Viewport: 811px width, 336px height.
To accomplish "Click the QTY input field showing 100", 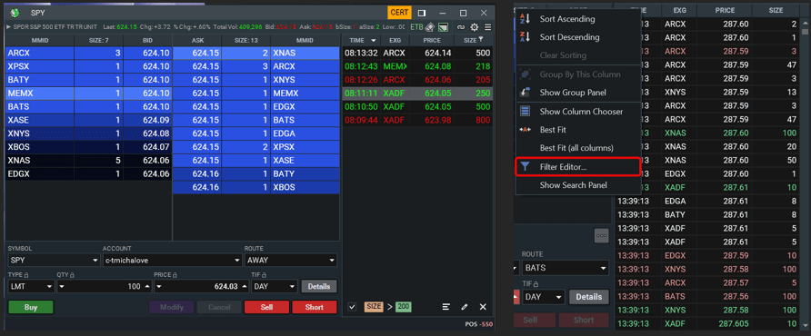I will 104,286.
